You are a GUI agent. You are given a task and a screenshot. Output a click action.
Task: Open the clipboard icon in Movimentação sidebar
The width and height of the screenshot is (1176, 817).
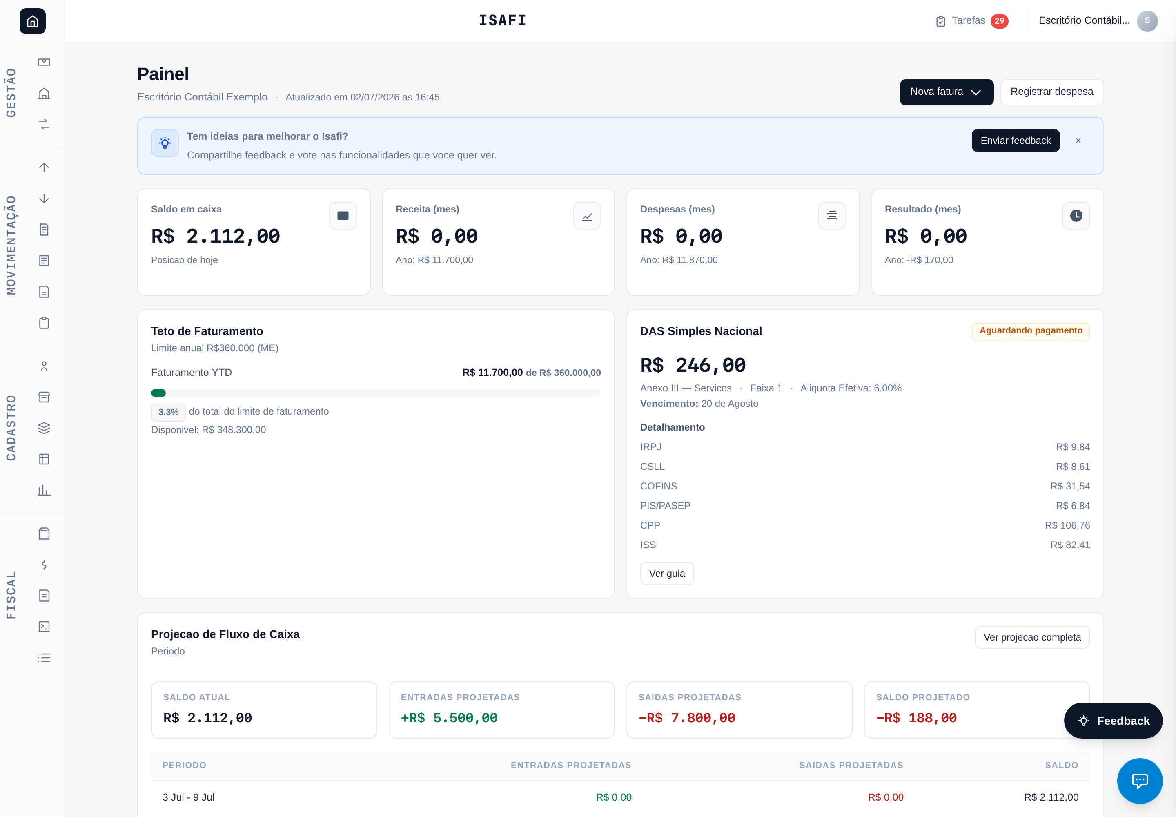(44, 322)
